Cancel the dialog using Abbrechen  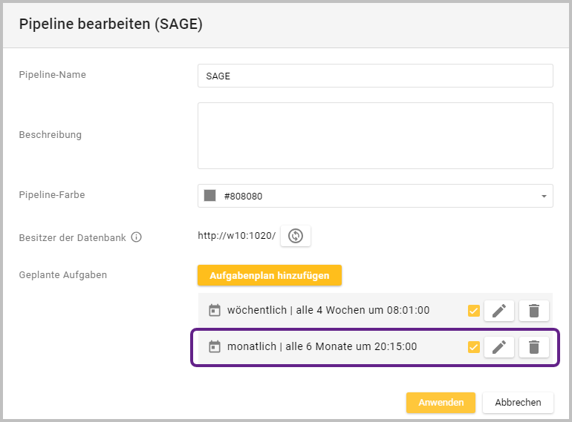pos(518,402)
